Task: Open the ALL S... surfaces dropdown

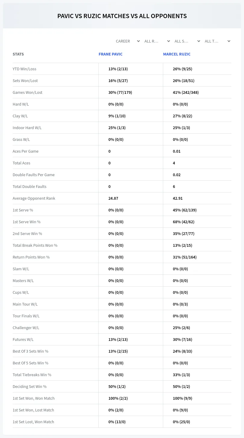Action: pos(188,41)
